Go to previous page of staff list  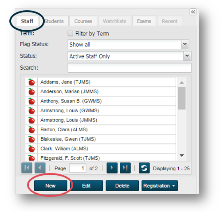[40, 168]
